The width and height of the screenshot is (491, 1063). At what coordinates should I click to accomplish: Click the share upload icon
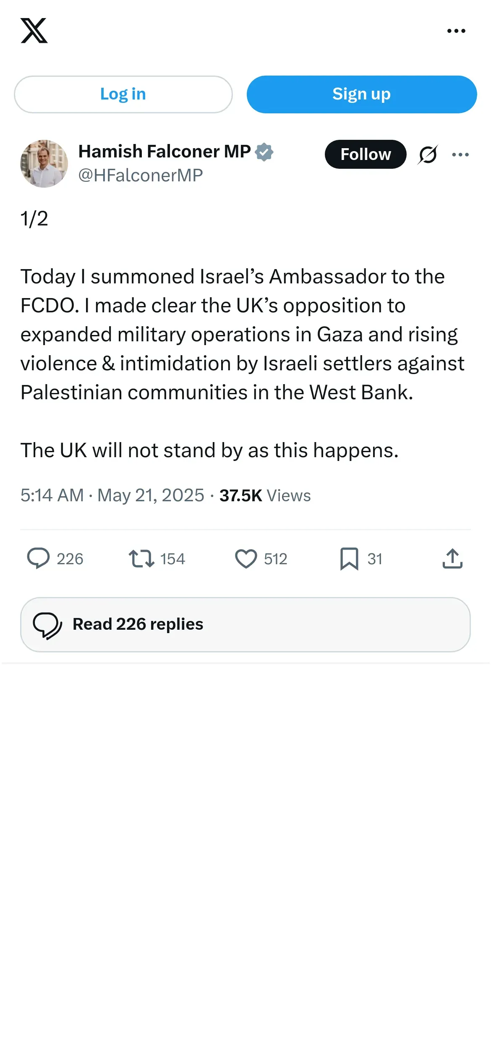[x=452, y=559]
